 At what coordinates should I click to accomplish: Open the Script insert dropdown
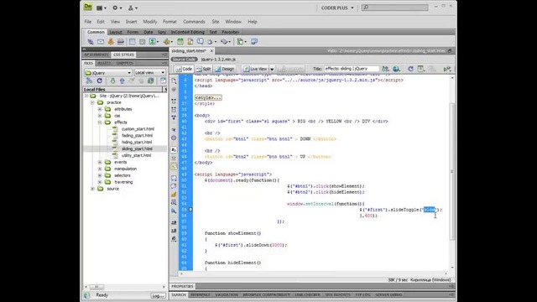pos(226,41)
